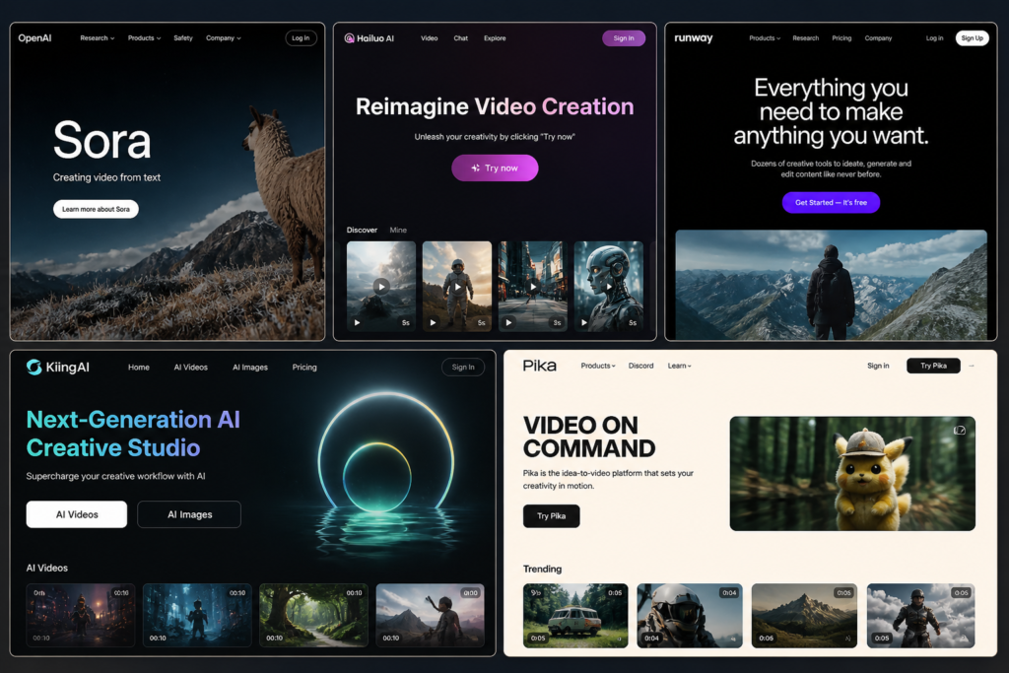Expand the Products dropdown on OpenAI
This screenshot has height=673, width=1009.
144,38
